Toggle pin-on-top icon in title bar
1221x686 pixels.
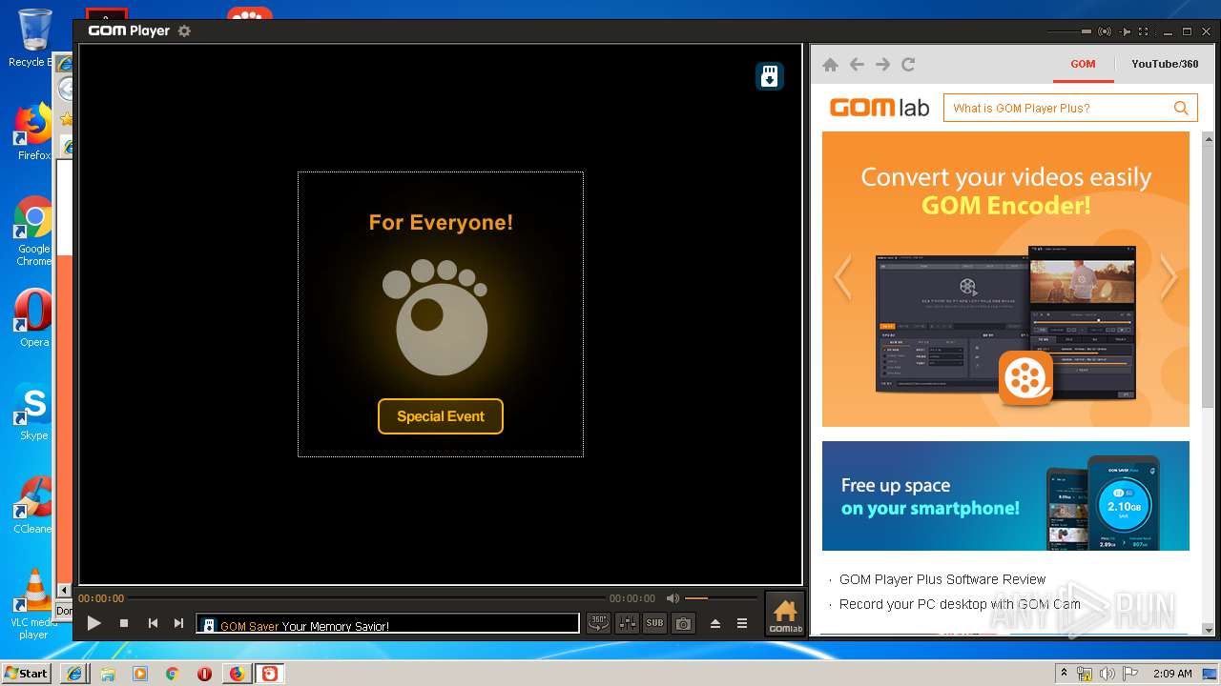(x=1127, y=31)
